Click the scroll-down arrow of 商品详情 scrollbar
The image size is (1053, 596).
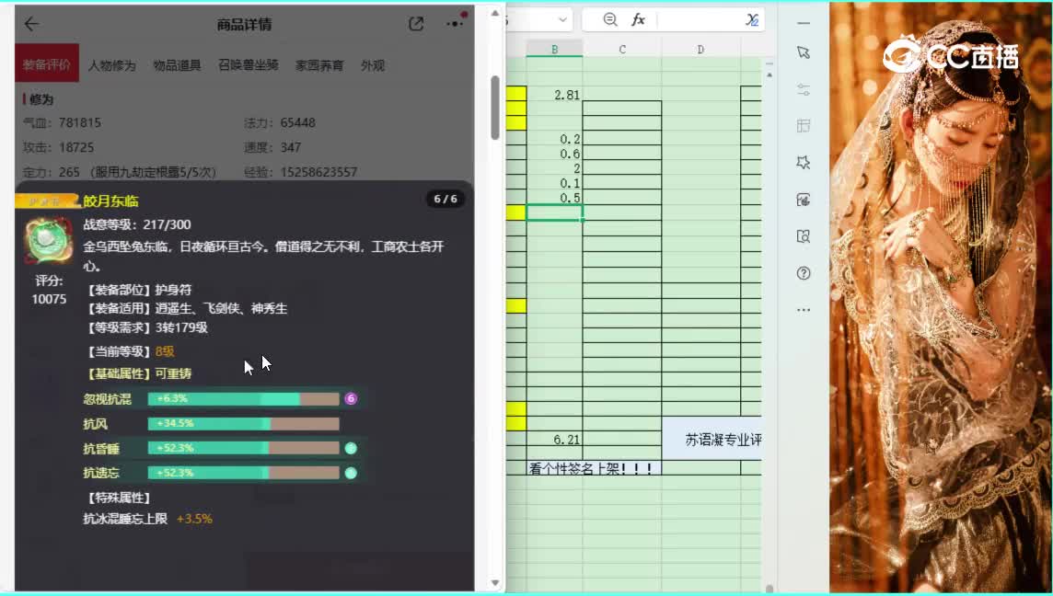tap(495, 582)
